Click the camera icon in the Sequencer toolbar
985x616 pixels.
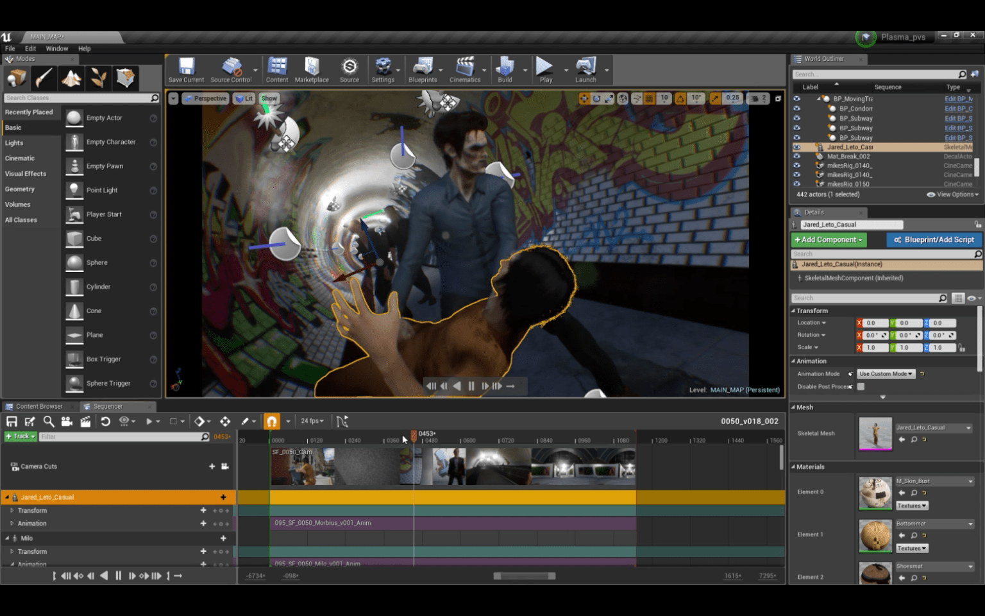click(67, 422)
